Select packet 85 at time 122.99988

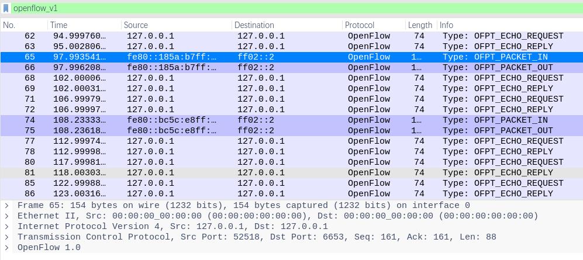click(x=291, y=183)
